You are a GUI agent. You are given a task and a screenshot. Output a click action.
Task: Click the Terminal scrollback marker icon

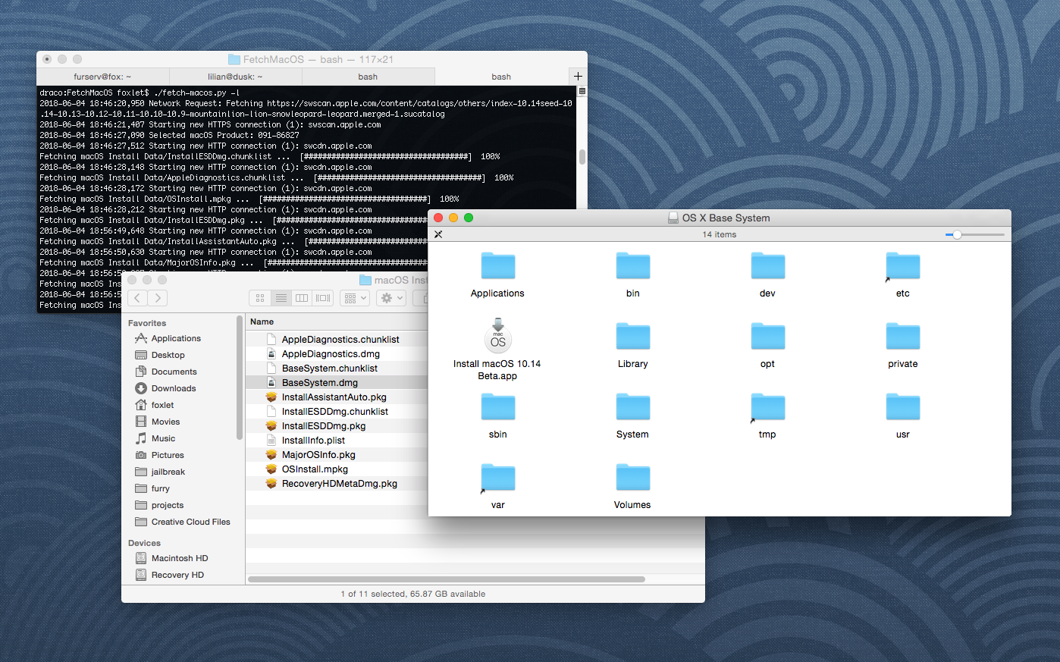(582, 91)
